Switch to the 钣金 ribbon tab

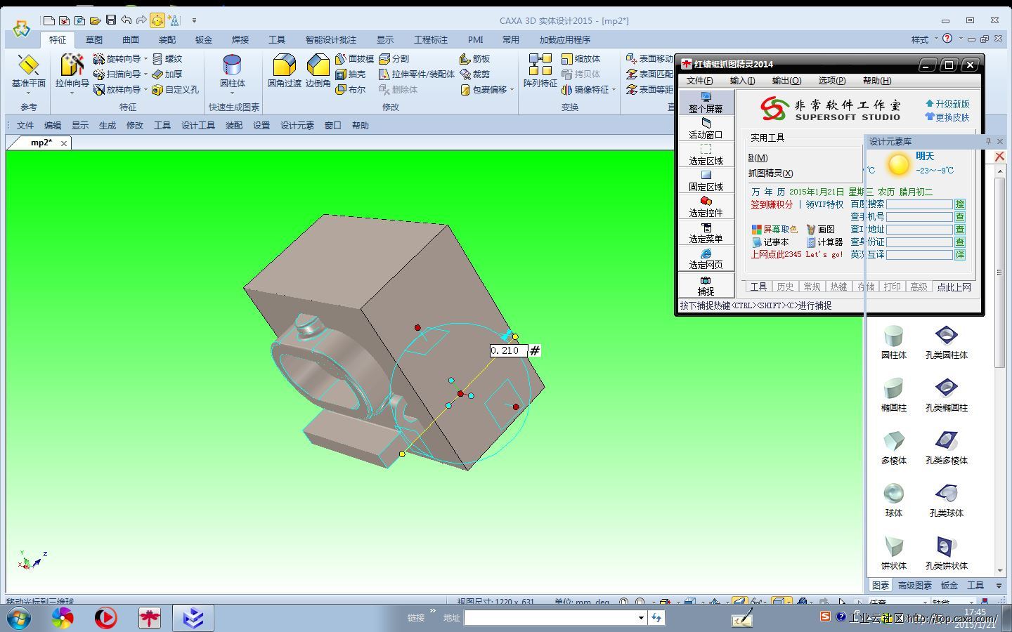point(204,40)
